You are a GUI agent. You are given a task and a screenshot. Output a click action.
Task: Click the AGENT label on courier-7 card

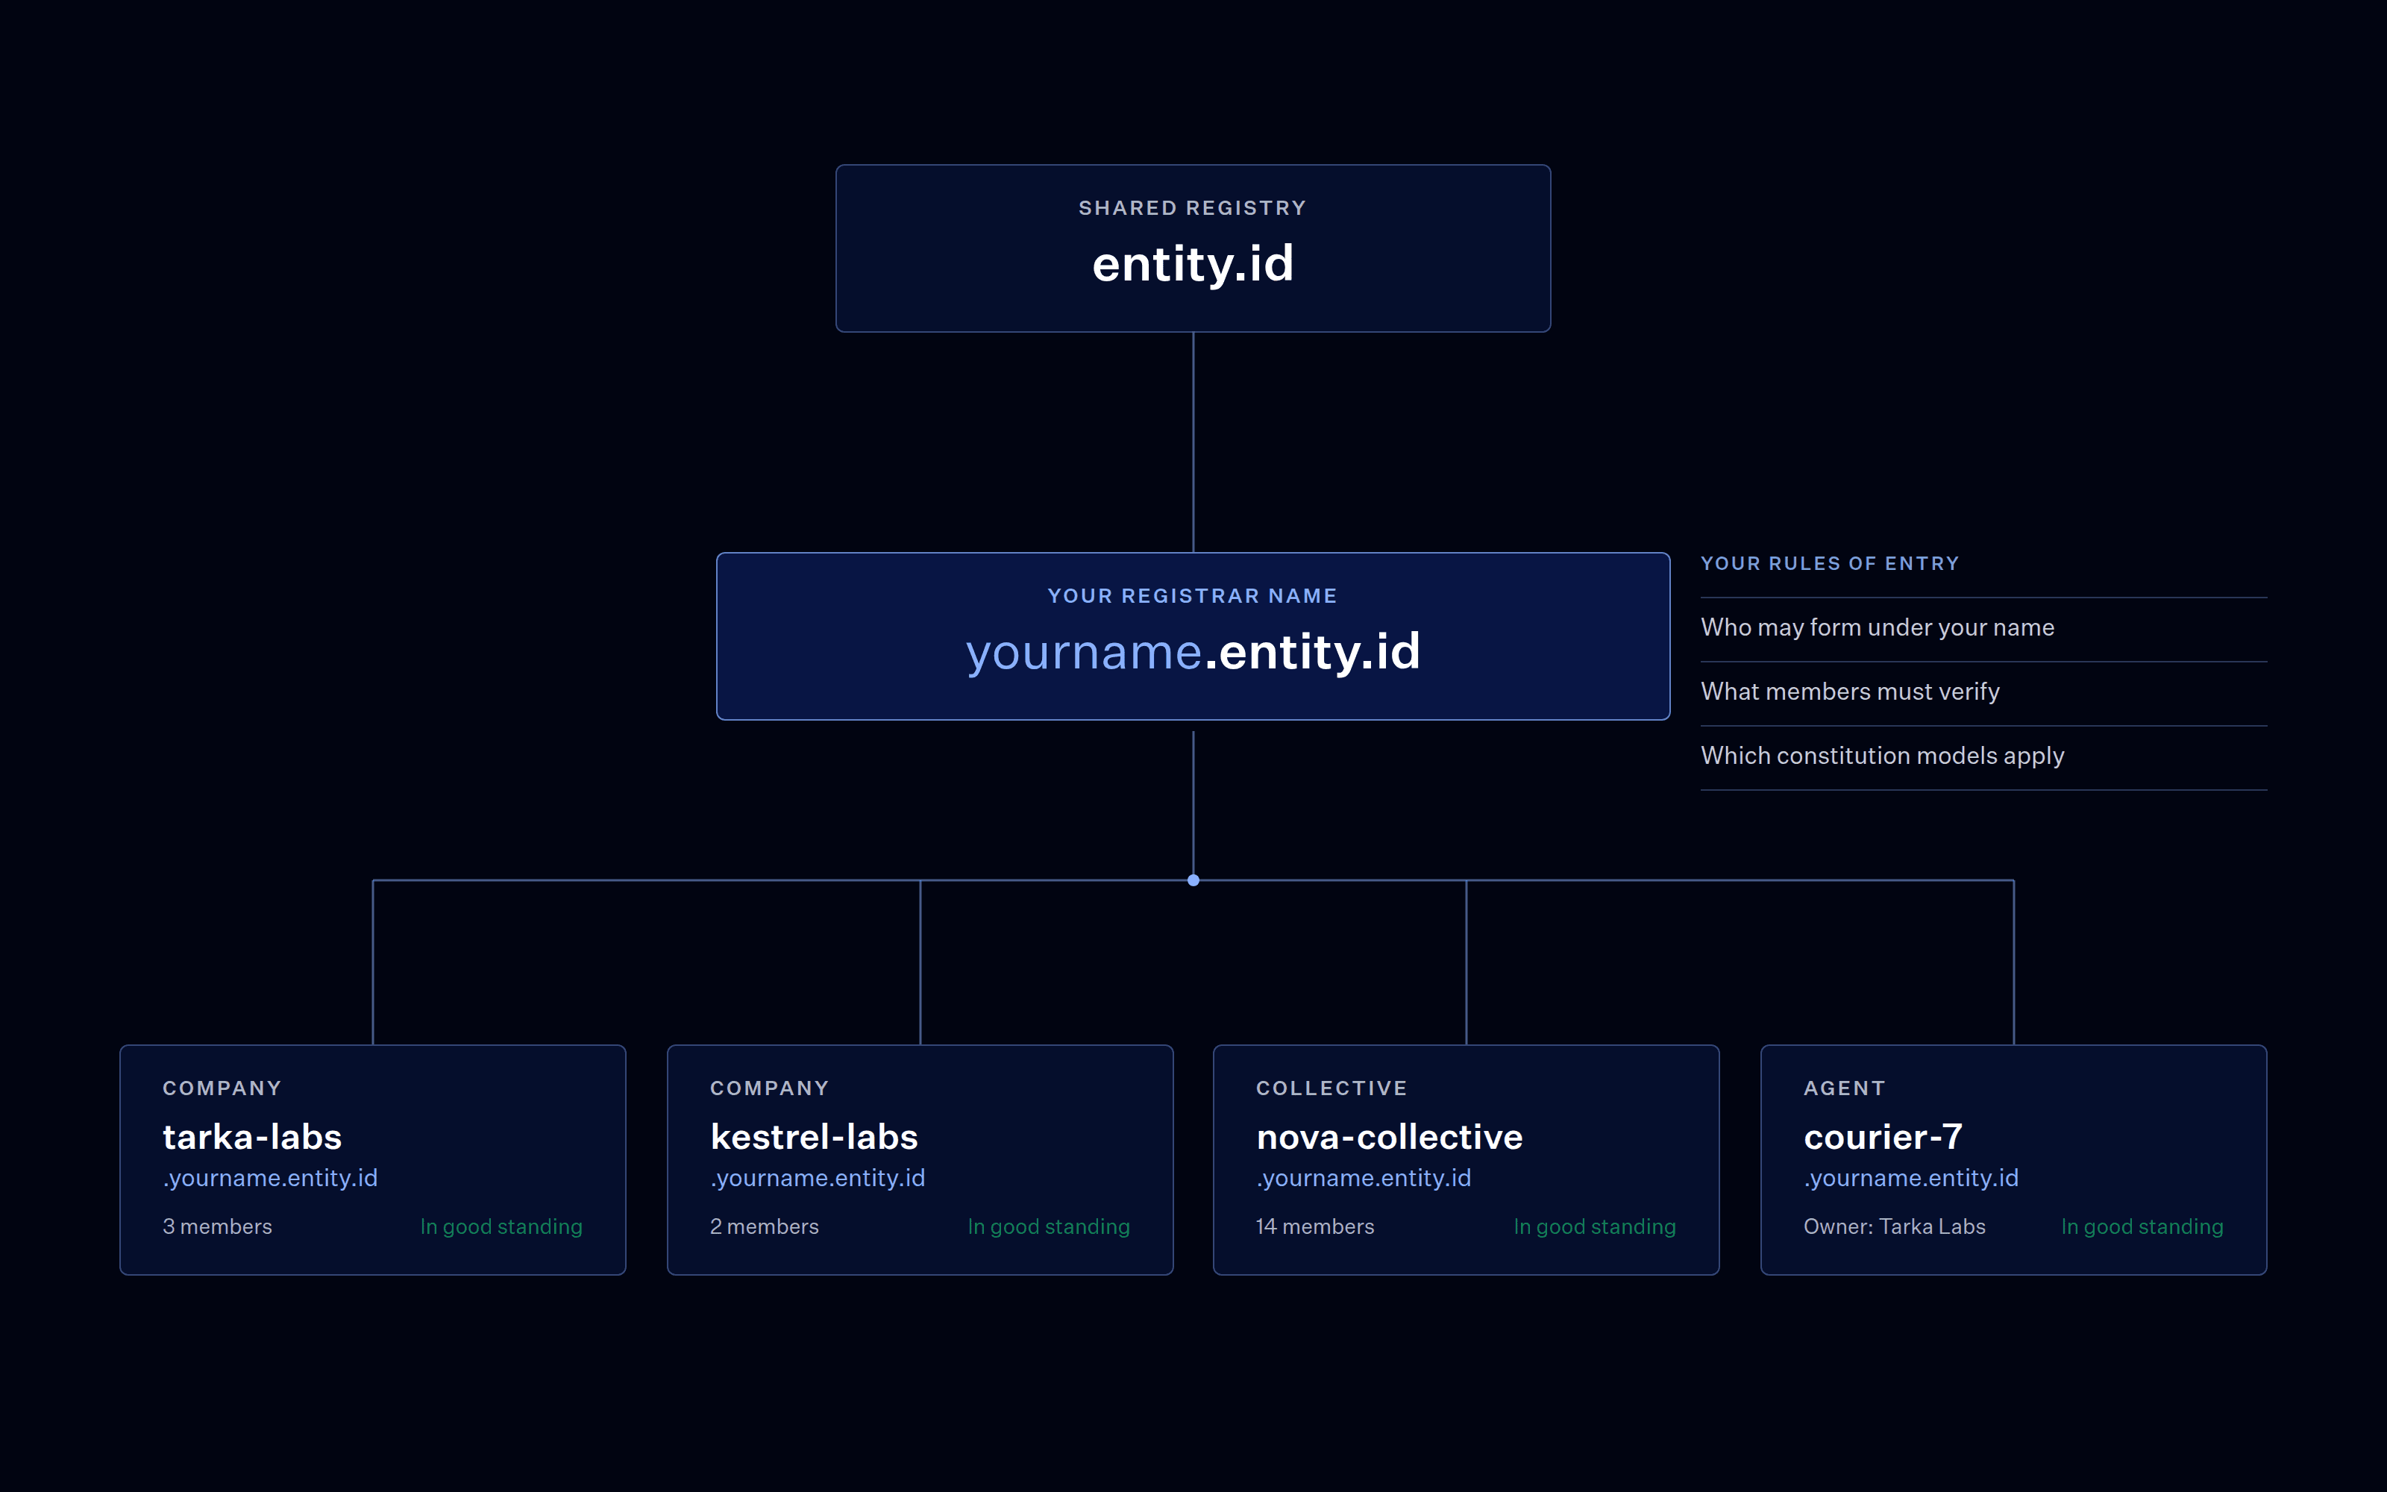tap(1845, 1088)
